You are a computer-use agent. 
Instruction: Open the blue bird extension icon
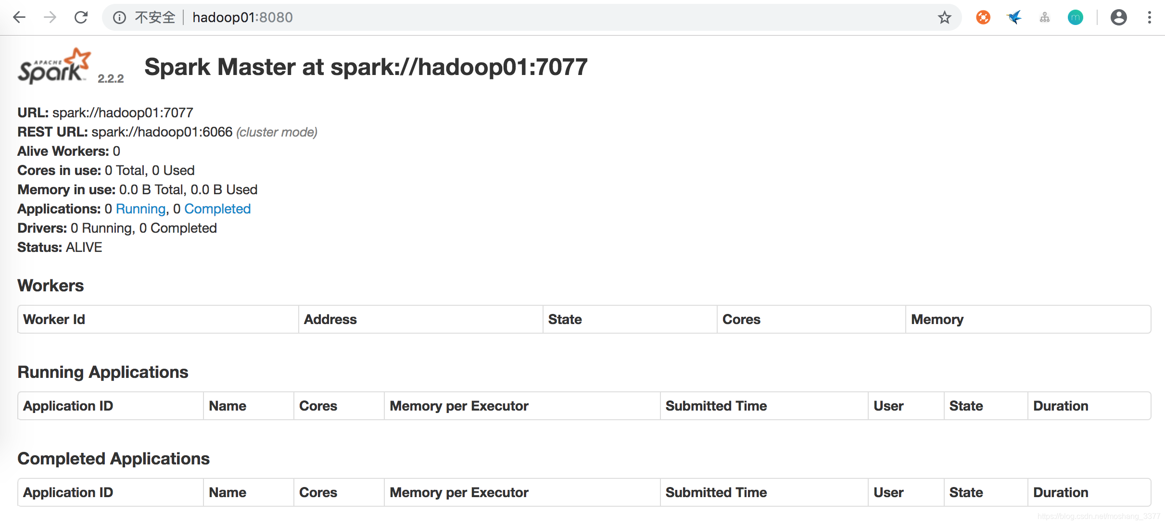coord(1014,18)
